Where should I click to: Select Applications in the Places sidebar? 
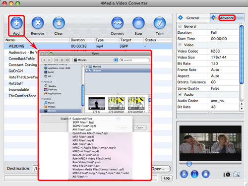[53, 94]
